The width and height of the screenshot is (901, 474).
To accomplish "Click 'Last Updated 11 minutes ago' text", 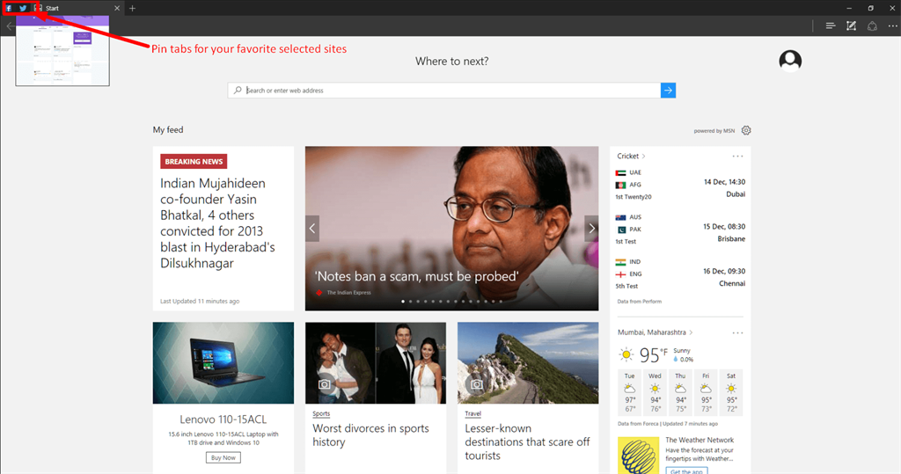I will pyautogui.click(x=200, y=301).
